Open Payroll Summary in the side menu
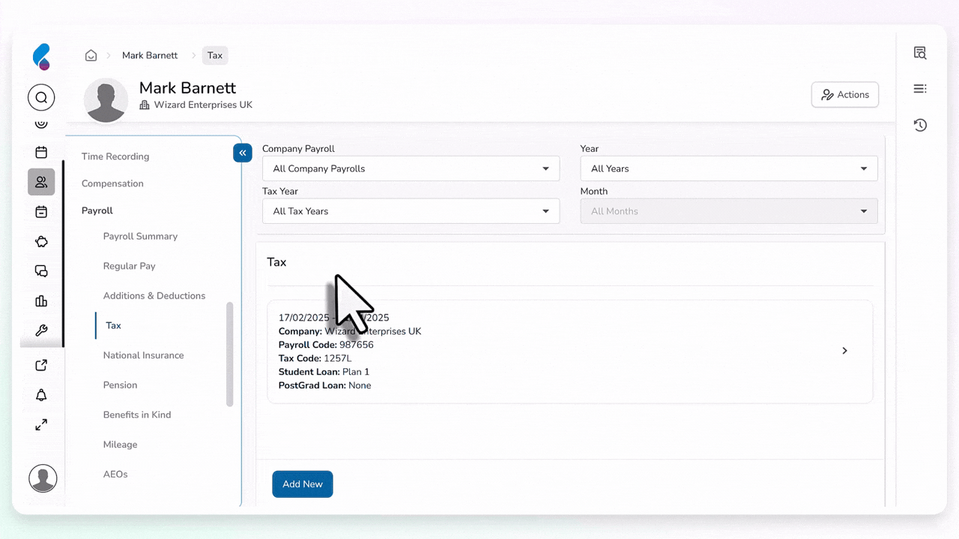959x539 pixels. 140,236
